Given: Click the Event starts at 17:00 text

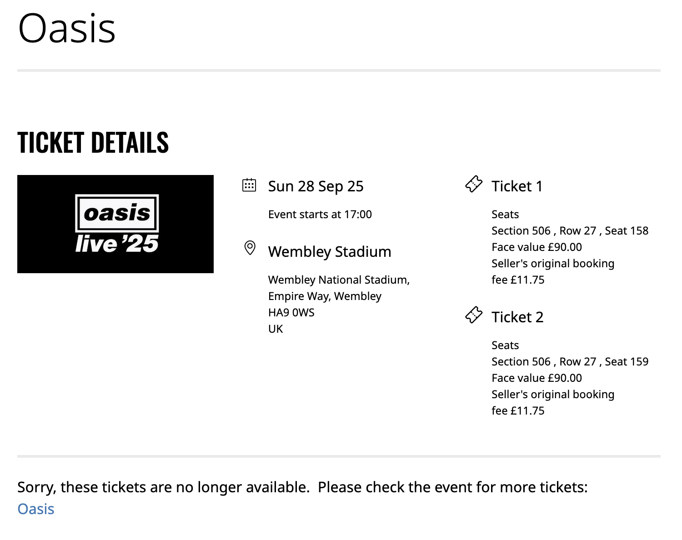Looking at the screenshot, I should point(320,215).
